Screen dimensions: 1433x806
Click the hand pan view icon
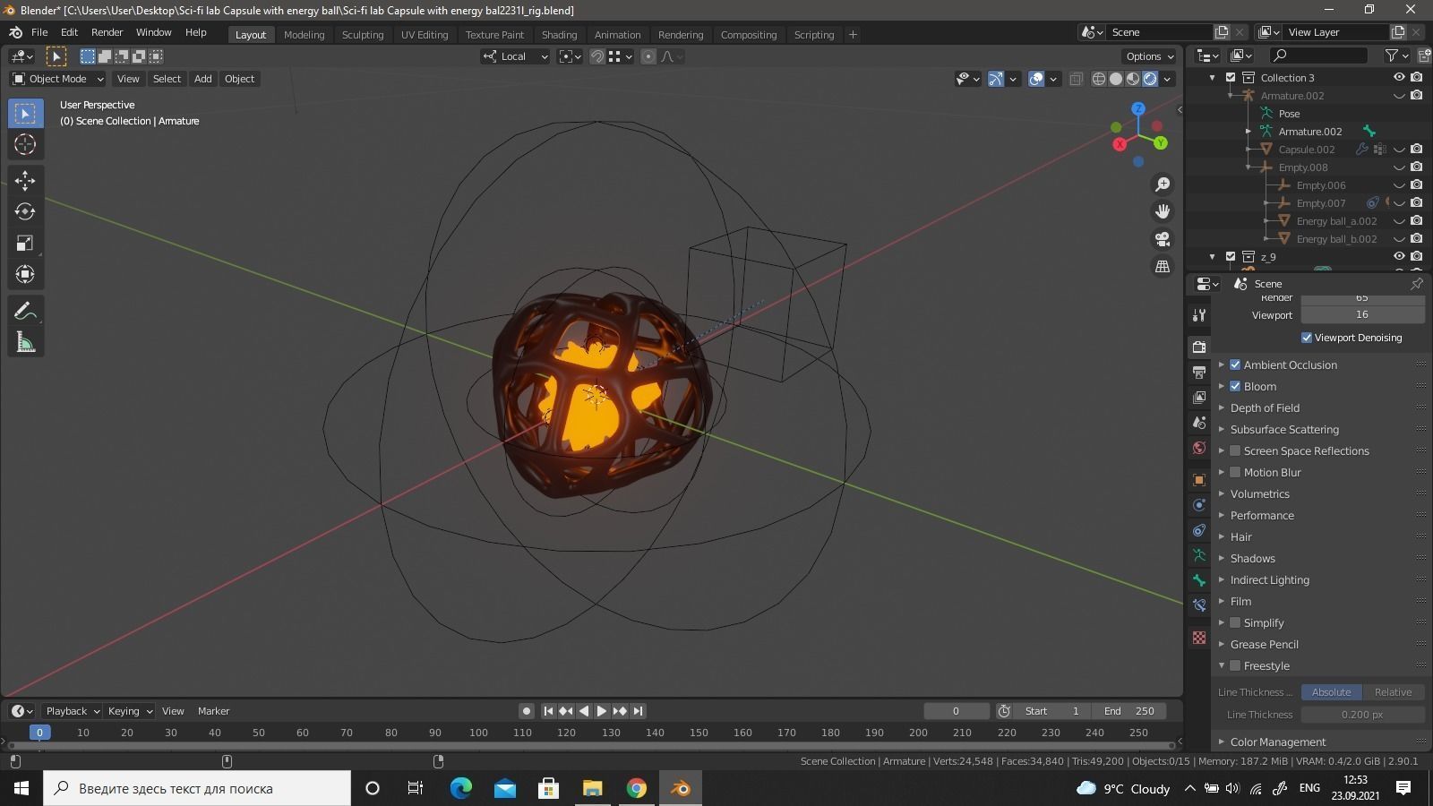(x=1163, y=211)
